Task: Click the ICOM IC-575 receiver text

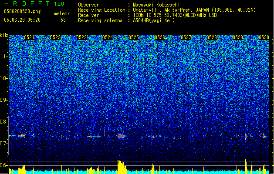Action: tap(175, 15)
